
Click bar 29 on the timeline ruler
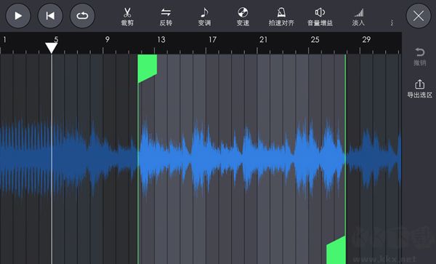pyautogui.click(x=366, y=40)
